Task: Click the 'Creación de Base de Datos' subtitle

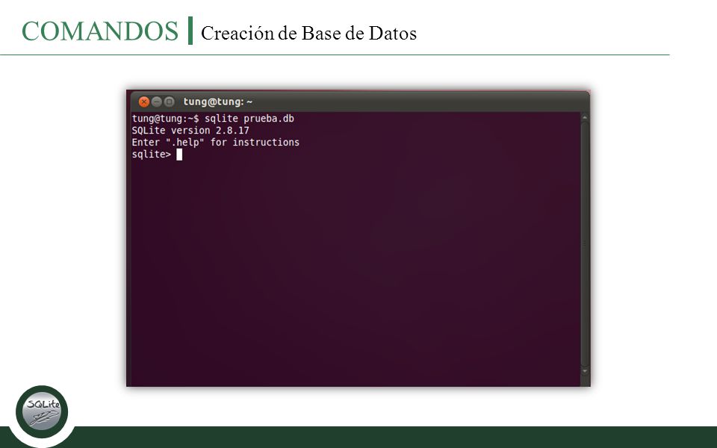Action: click(x=308, y=33)
